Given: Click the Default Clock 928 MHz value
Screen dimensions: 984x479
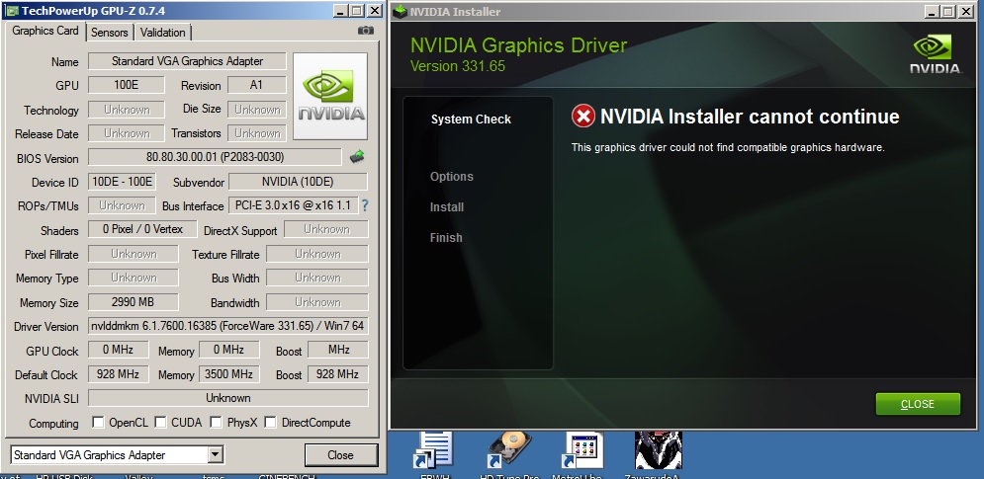Looking at the screenshot, I should click(x=118, y=374).
